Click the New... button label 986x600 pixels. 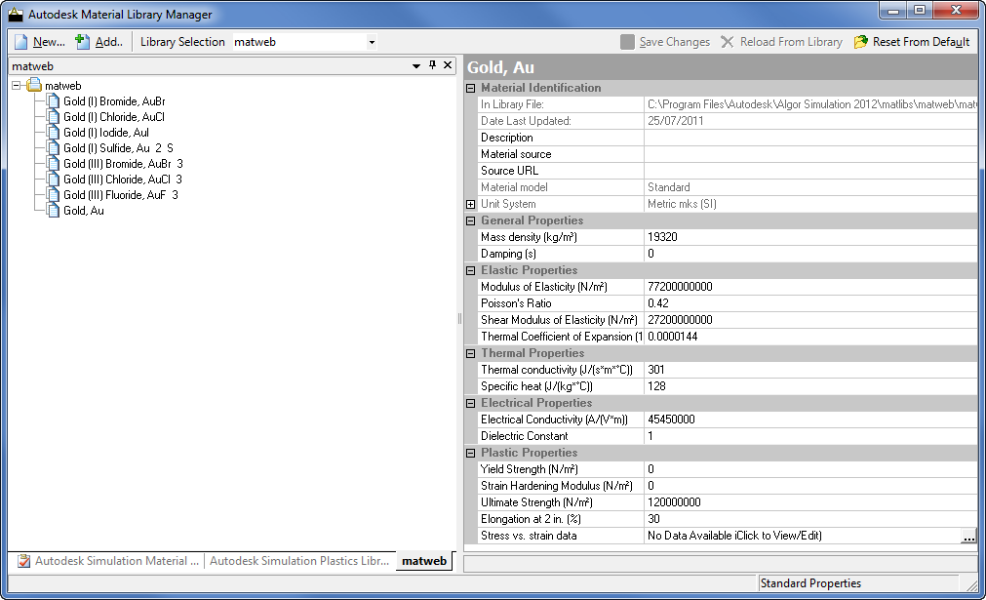(49, 42)
